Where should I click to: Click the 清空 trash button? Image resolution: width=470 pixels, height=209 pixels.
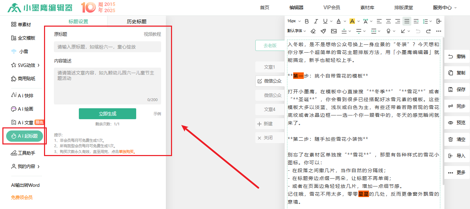[x=457, y=139]
